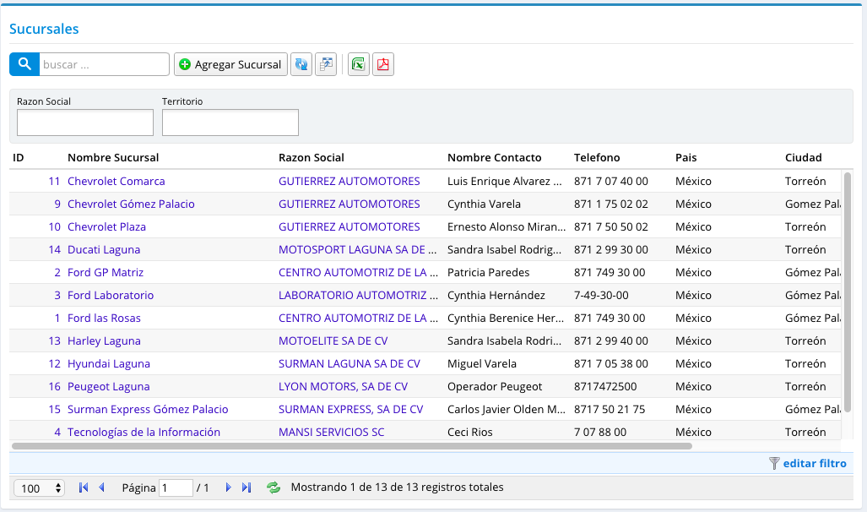The width and height of the screenshot is (867, 512).
Task: Open the rows-per-page dropdown showing 100
Action: tap(40, 488)
